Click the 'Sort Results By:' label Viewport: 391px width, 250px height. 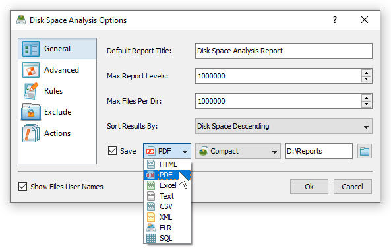click(132, 126)
